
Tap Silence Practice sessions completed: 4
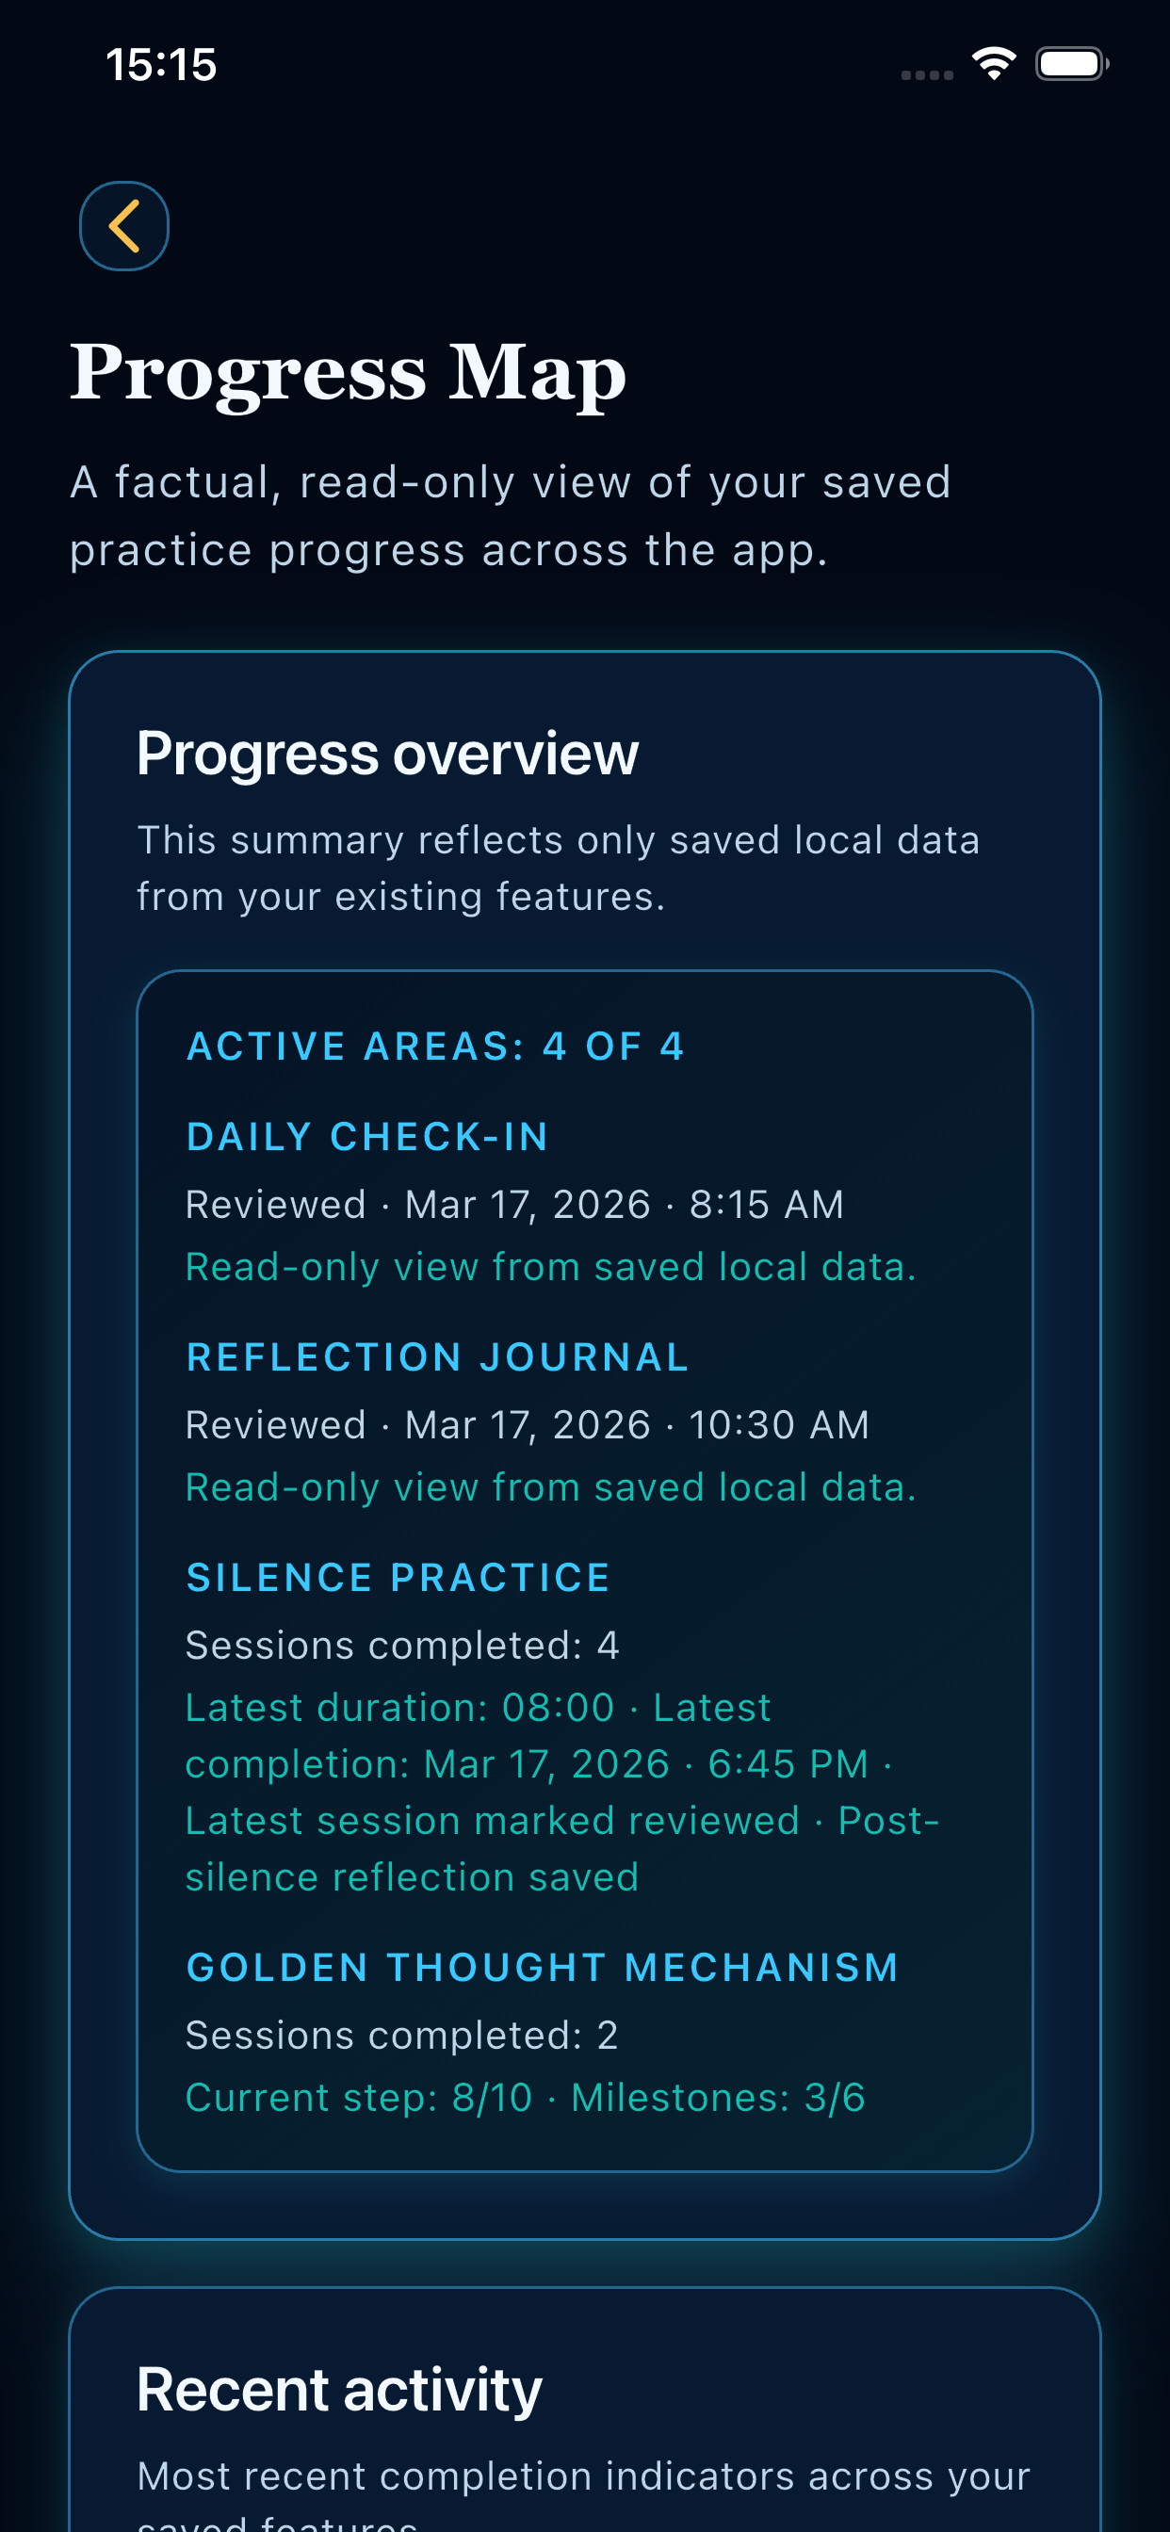point(402,1645)
